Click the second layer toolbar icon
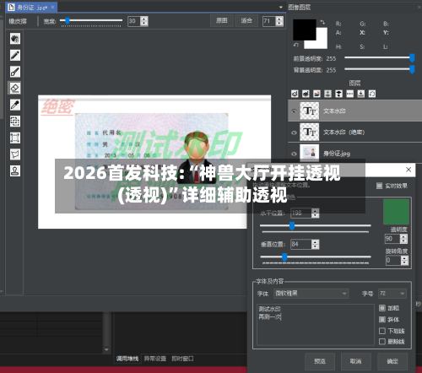 tap(306, 94)
